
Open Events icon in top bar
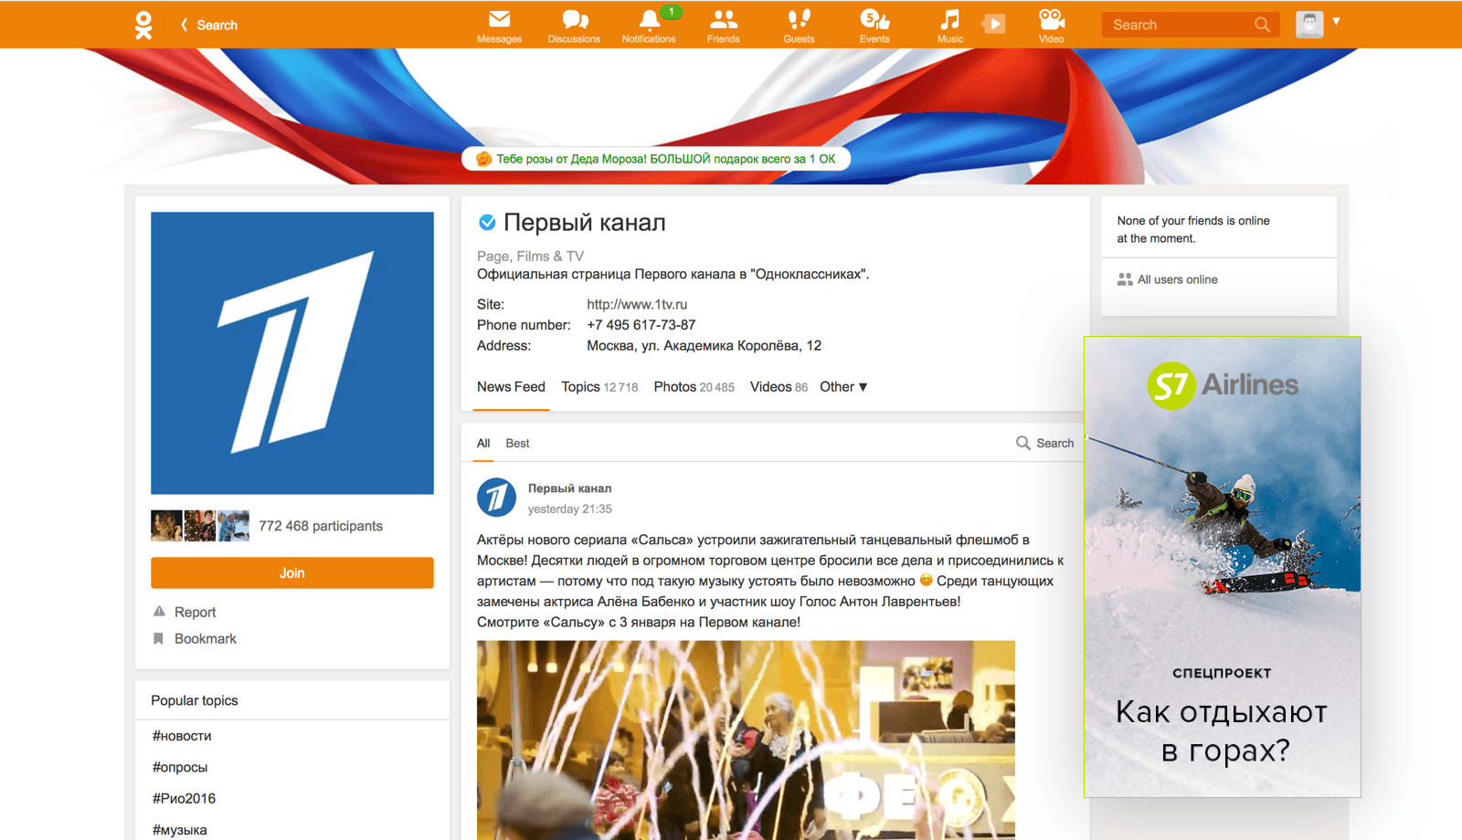click(x=874, y=26)
